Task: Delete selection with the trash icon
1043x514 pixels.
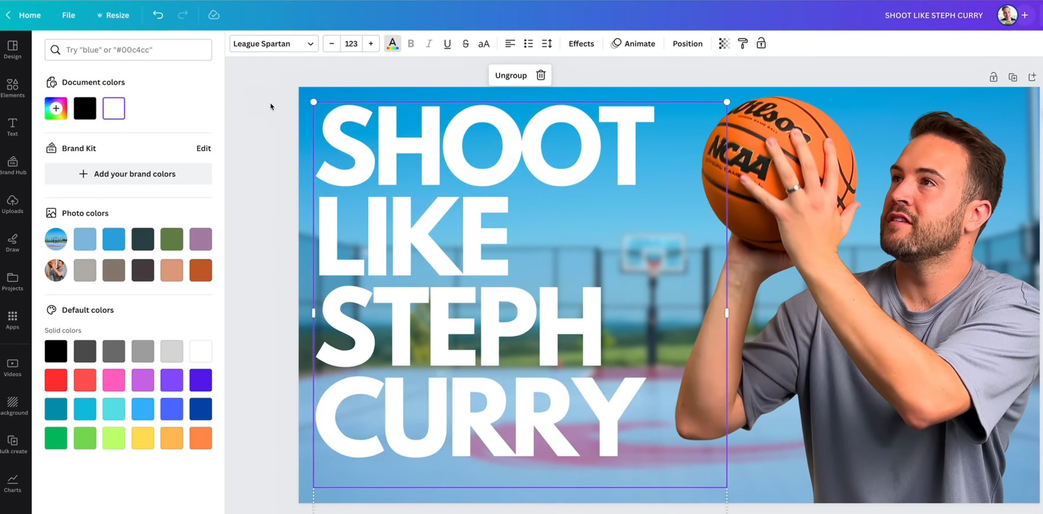Action: (541, 75)
